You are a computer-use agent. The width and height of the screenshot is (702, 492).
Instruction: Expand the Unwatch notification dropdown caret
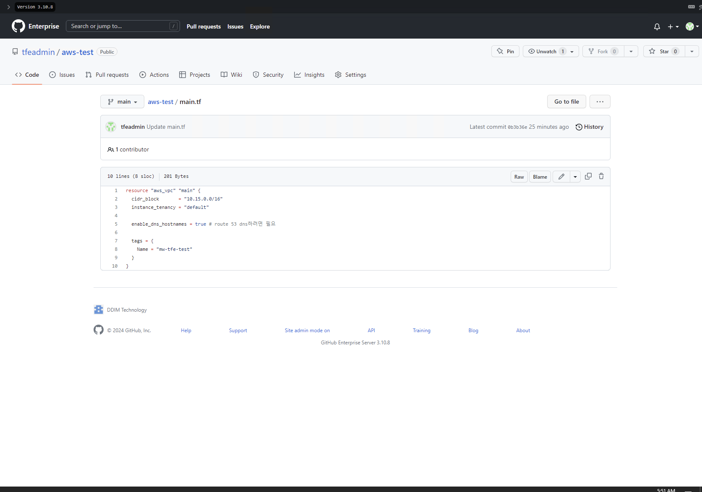tap(572, 51)
